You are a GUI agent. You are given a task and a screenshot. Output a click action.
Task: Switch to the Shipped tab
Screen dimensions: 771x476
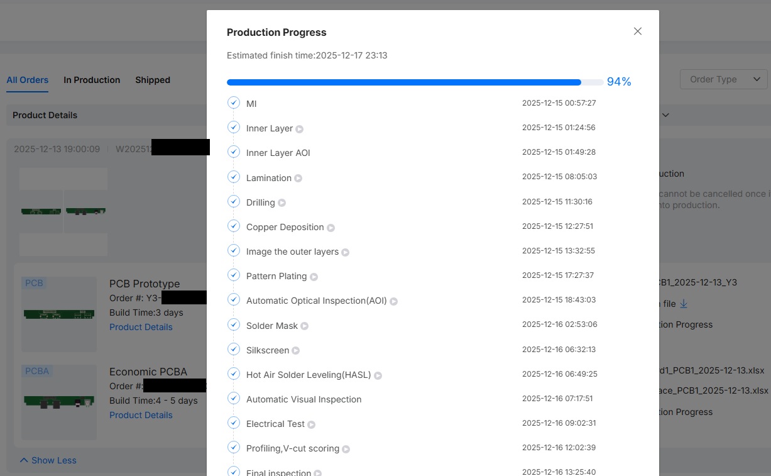[153, 80]
